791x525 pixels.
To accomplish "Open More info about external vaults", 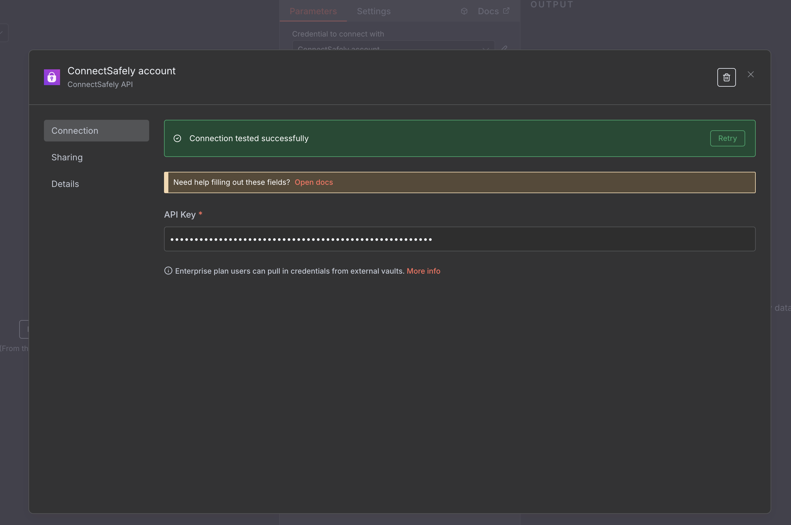I will [423, 271].
